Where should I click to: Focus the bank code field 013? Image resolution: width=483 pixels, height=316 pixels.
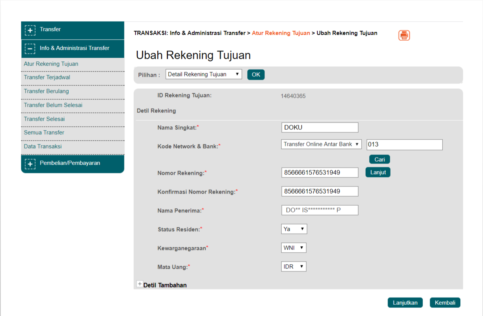(405, 145)
